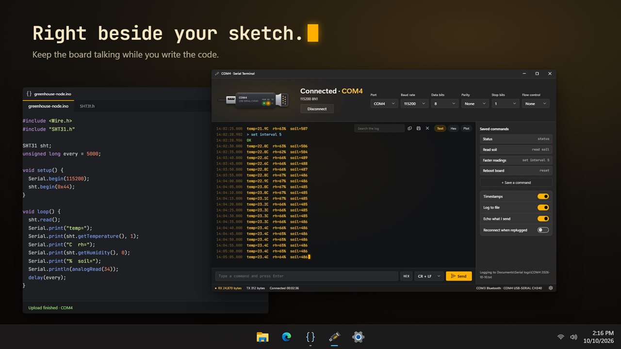The height and width of the screenshot is (349, 621).
Task: Open SHT31.h tab in editor
Action: click(x=87, y=106)
